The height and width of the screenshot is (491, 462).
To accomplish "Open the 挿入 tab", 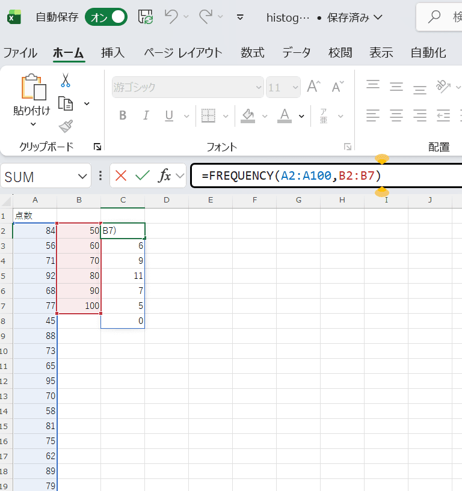I will tap(112, 53).
